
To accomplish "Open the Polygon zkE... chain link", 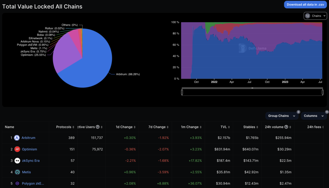I will (x=33, y=184).
